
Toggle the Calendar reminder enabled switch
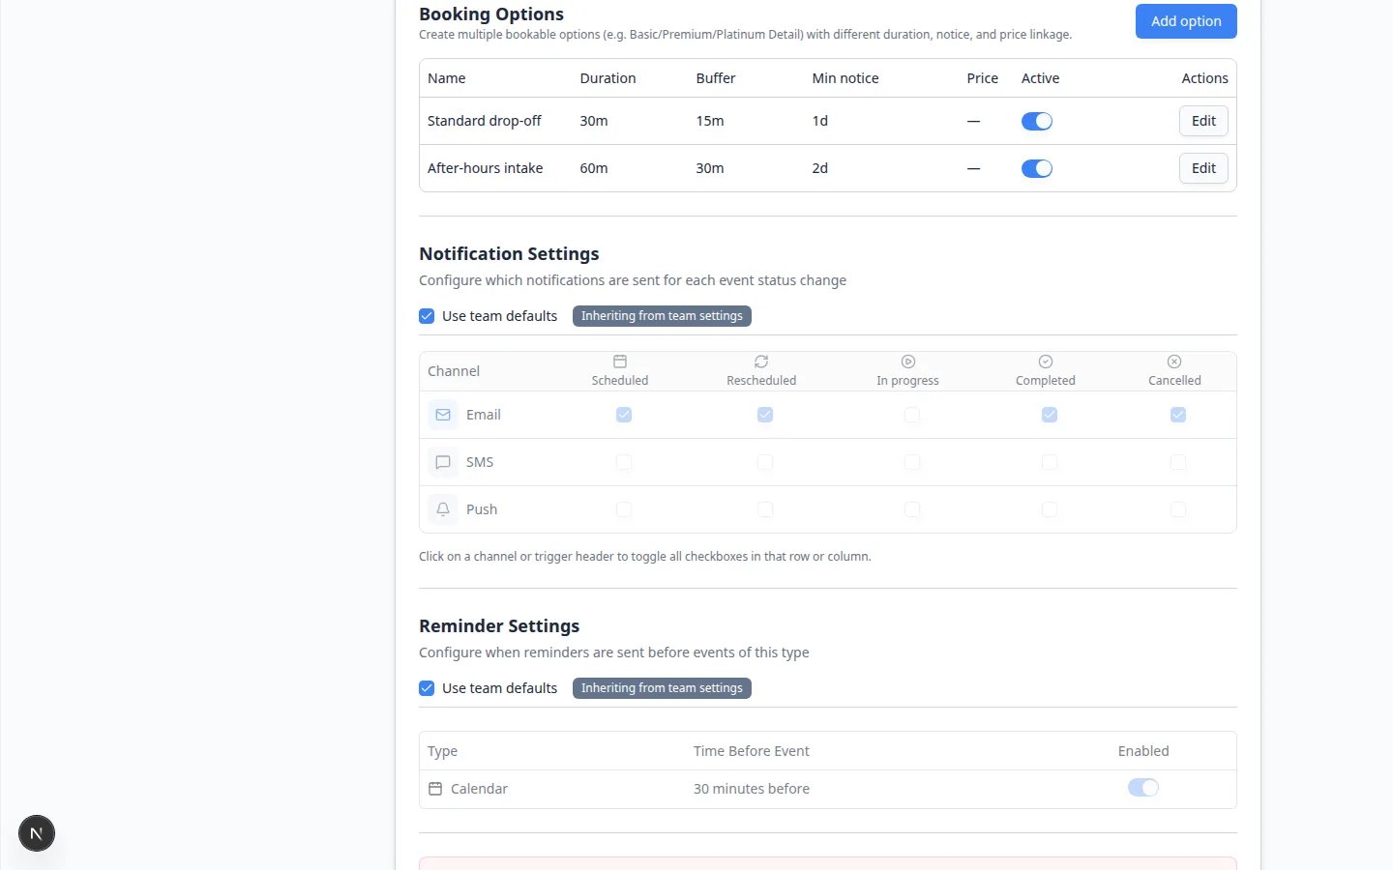1143,788
